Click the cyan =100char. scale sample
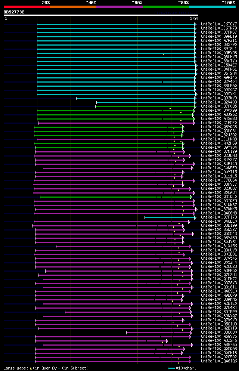This screenshot has height=371, width=239. pyautogui.click(x=171, y=368)
